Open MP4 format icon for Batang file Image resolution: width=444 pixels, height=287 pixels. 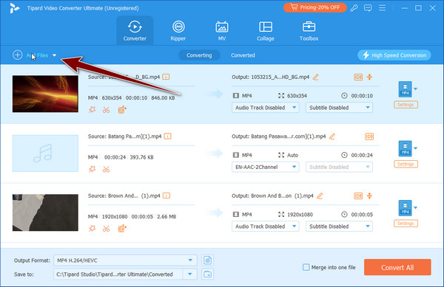coord(406,148)
